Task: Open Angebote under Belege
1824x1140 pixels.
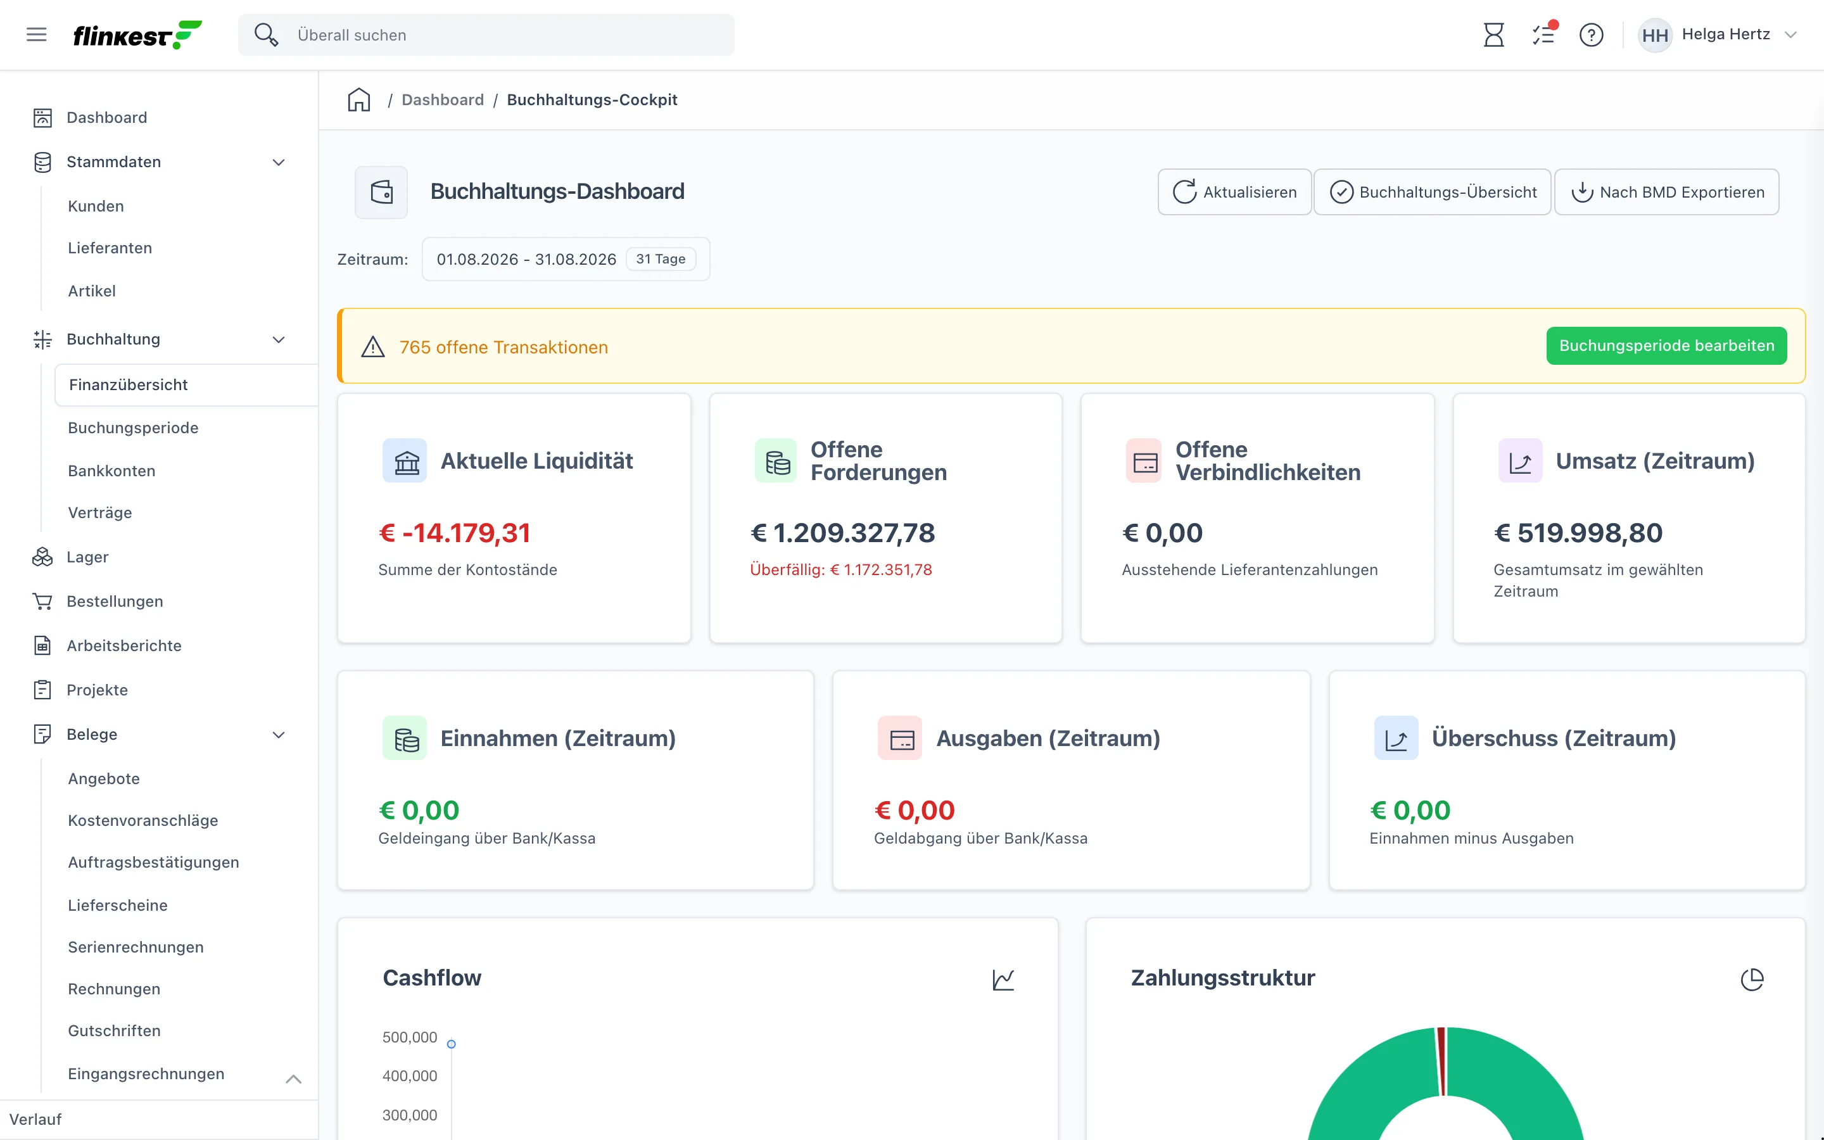Action: pos(104,778)
